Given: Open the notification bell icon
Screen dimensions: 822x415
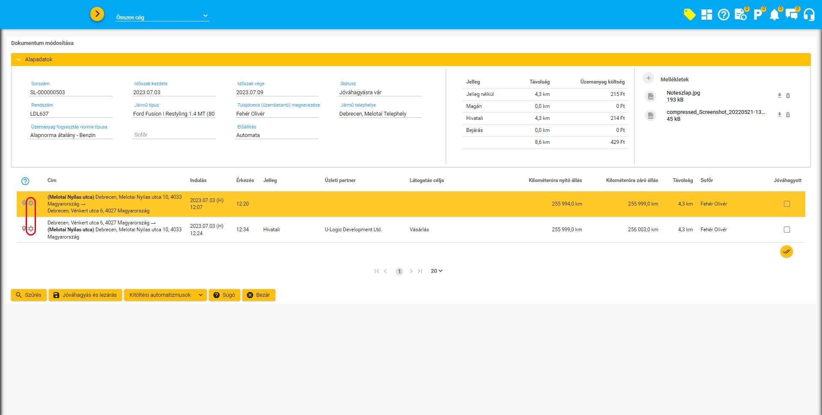Looking at the screenshot, I should point(774,15).
